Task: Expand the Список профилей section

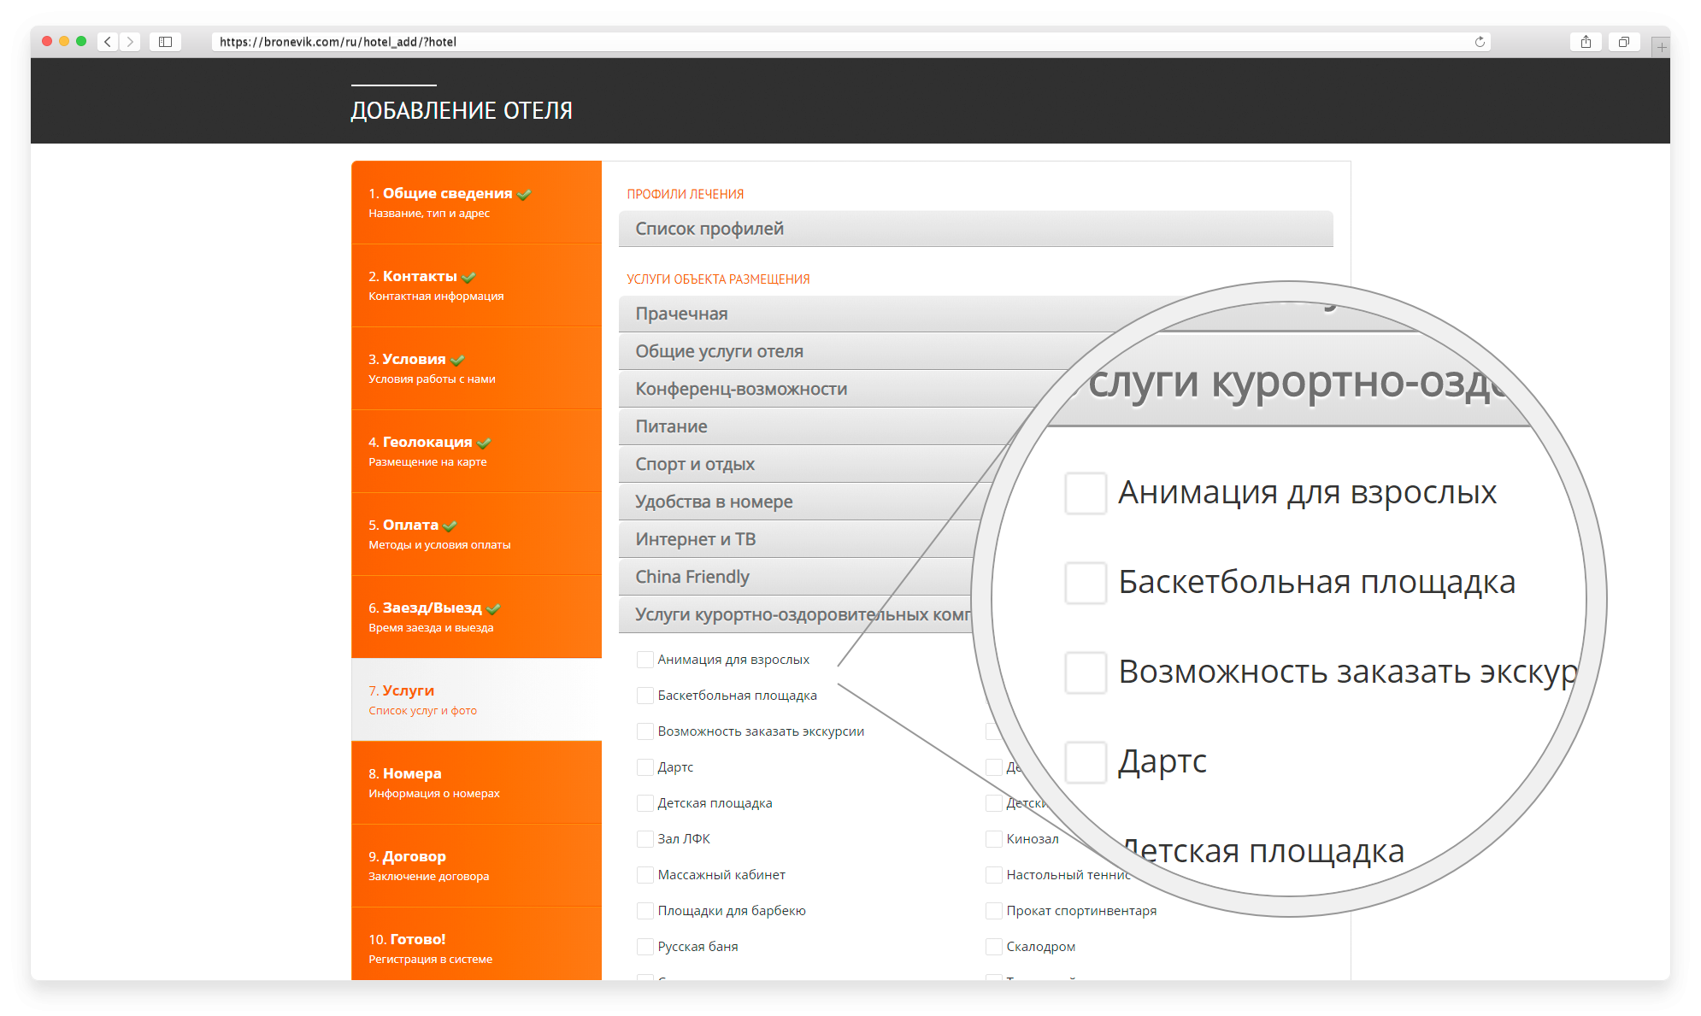Action: (975, 228)
